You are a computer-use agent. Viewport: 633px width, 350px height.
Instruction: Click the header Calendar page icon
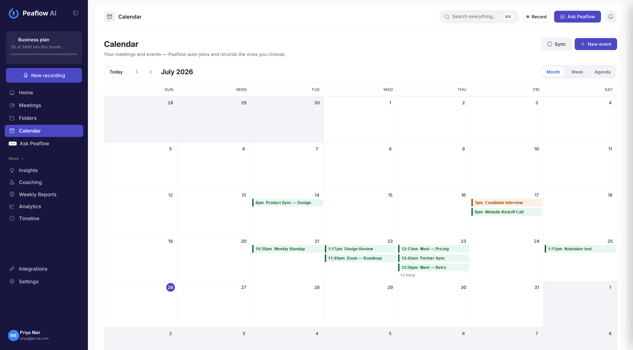pyautogui.click(x=110, y=17)
